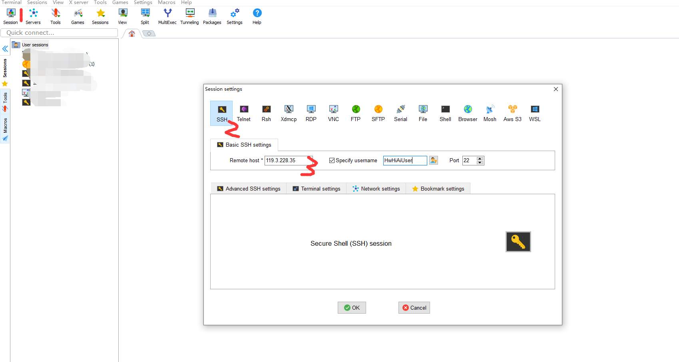679x362 pixels.
Task: Select the Aws S3 session type
Action: (512, 113)
